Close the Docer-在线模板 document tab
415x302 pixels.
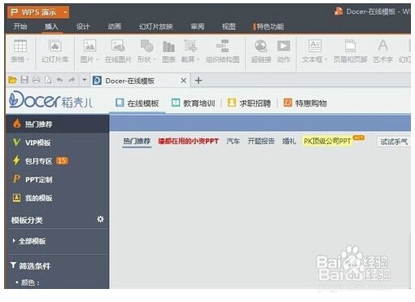point(184,81)
